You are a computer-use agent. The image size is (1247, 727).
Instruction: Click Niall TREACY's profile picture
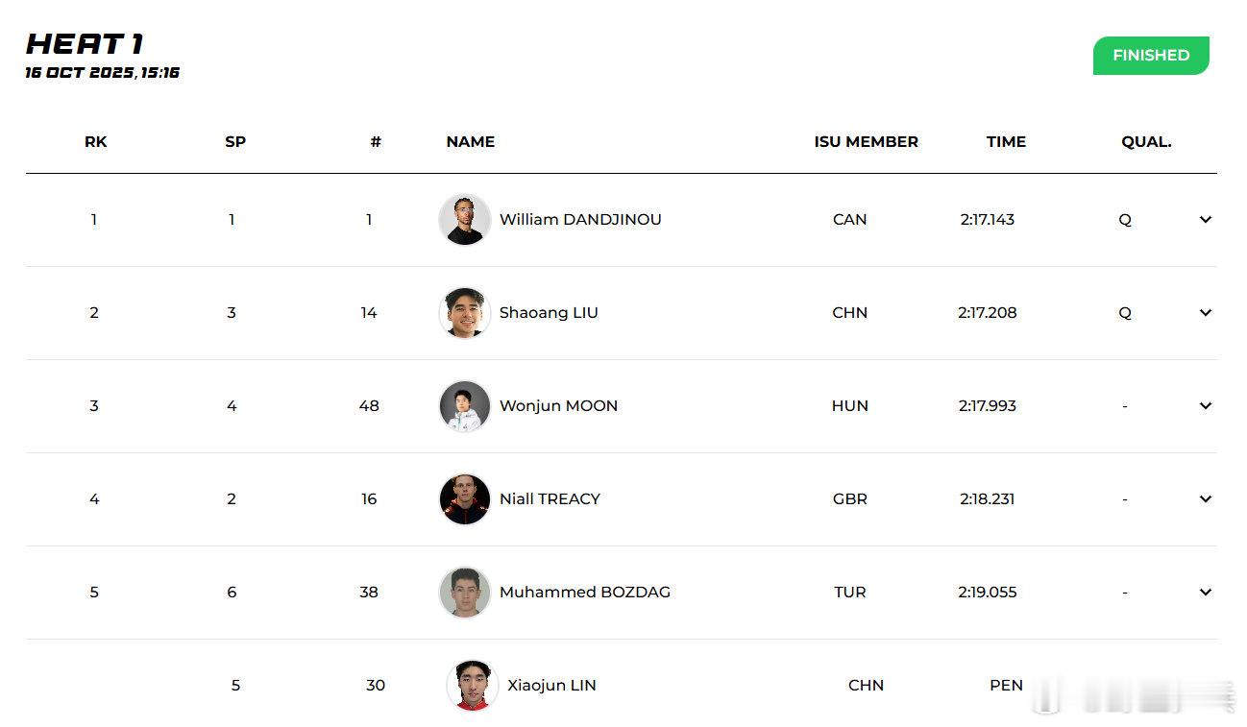[465, 499]
